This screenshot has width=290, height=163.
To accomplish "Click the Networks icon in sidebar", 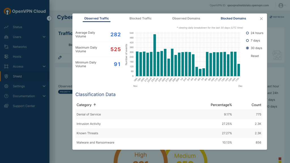I will click(x=6, y=47).
